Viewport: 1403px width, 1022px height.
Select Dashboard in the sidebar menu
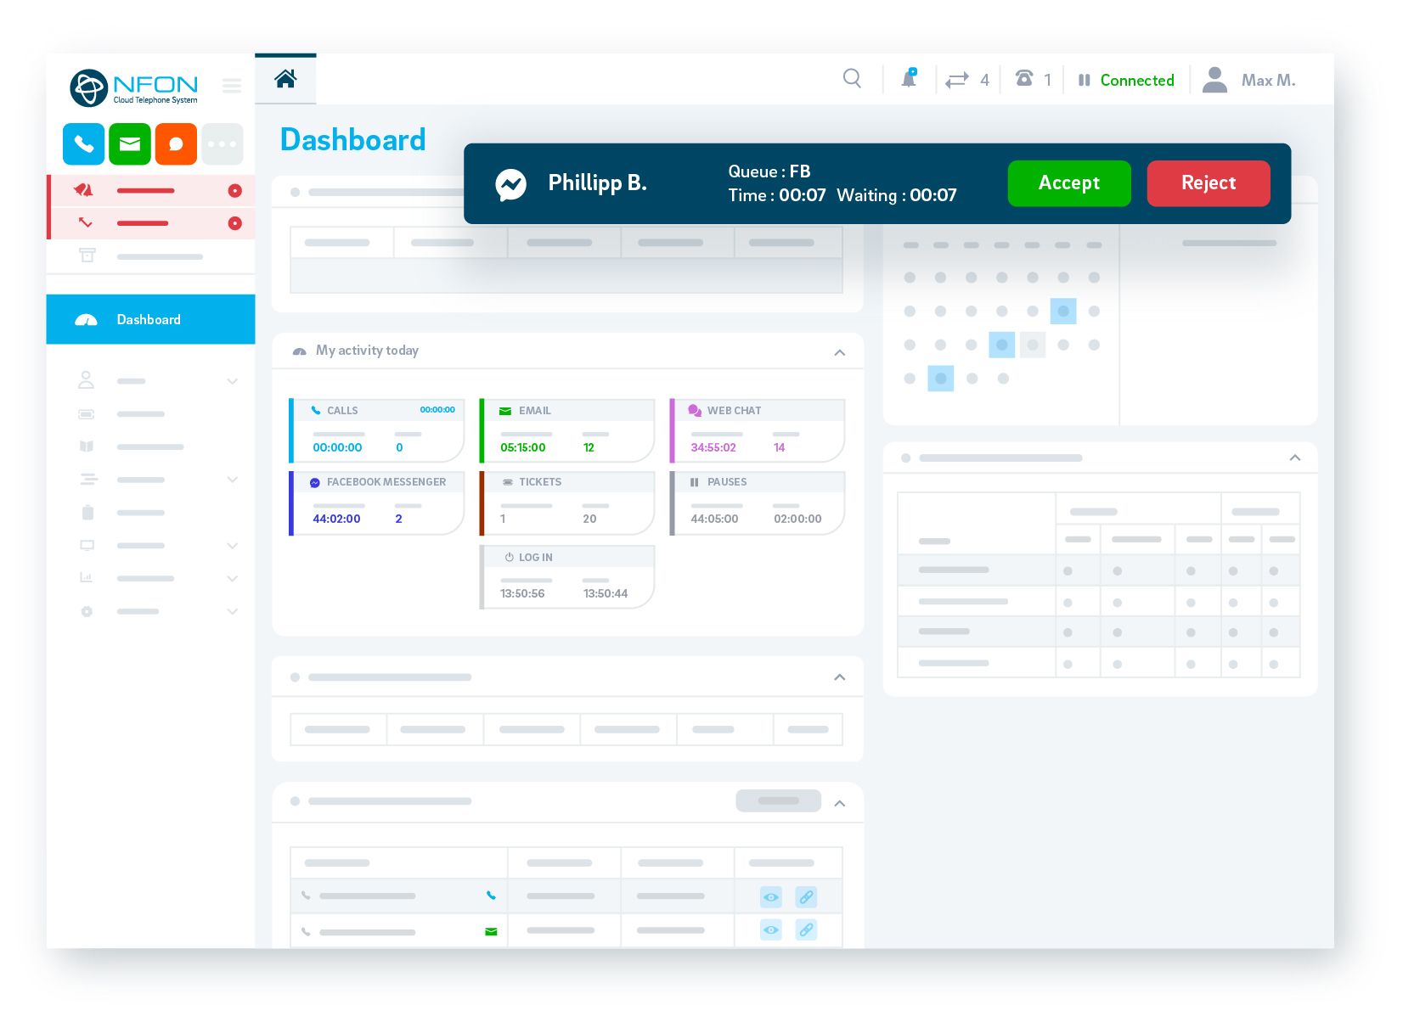tap(149, 319)
